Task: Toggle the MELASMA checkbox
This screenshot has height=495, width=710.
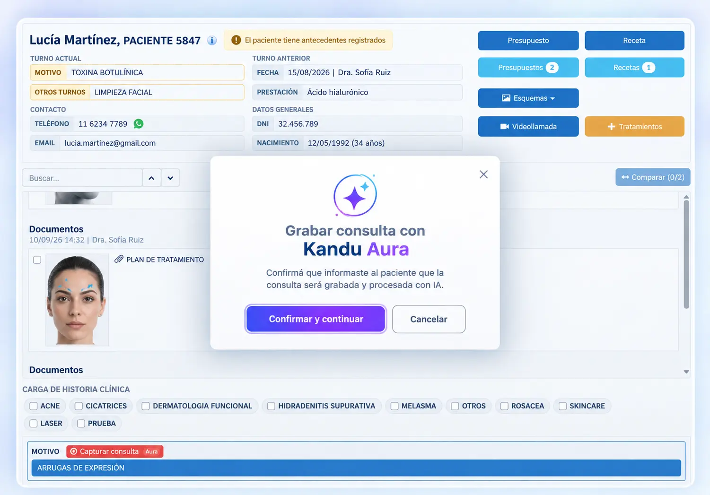Action: (394, 406)
